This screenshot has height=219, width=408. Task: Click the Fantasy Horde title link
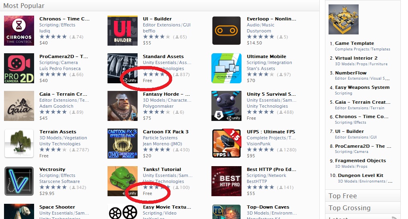click(x=166, y=94)
